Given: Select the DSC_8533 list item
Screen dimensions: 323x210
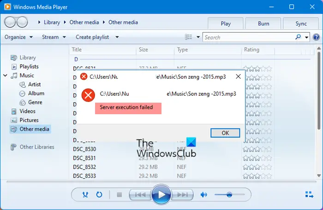Looking at the screenshot, I should pyautogui.click(x=84, y=176).
